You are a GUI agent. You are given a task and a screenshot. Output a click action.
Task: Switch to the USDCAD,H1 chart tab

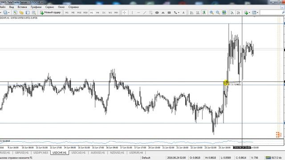pyautogui.click(x=78, y=153)
